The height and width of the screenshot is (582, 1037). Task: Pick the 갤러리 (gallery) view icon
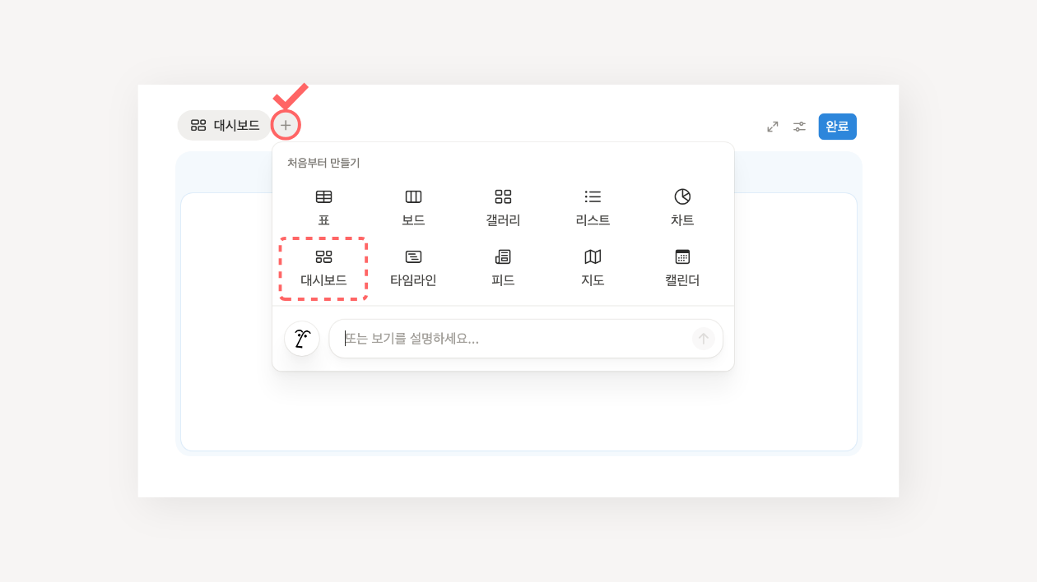pos(503,197)
